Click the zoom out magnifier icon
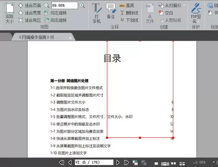This screenshot has width=218, height=167. (x=47, y=5)
